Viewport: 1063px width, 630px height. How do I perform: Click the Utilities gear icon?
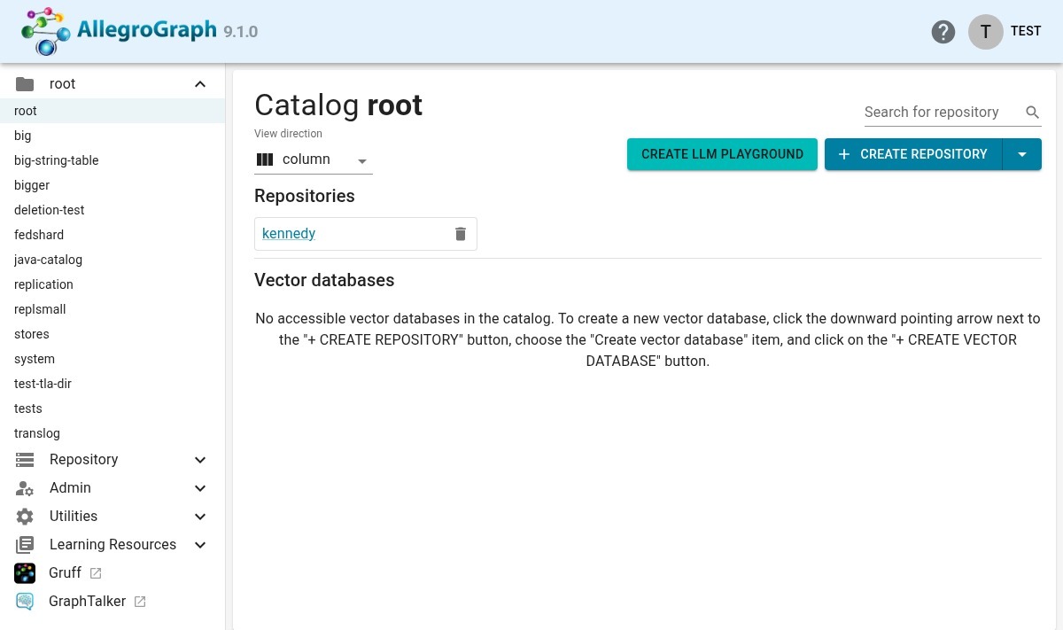tap(25, 517)
